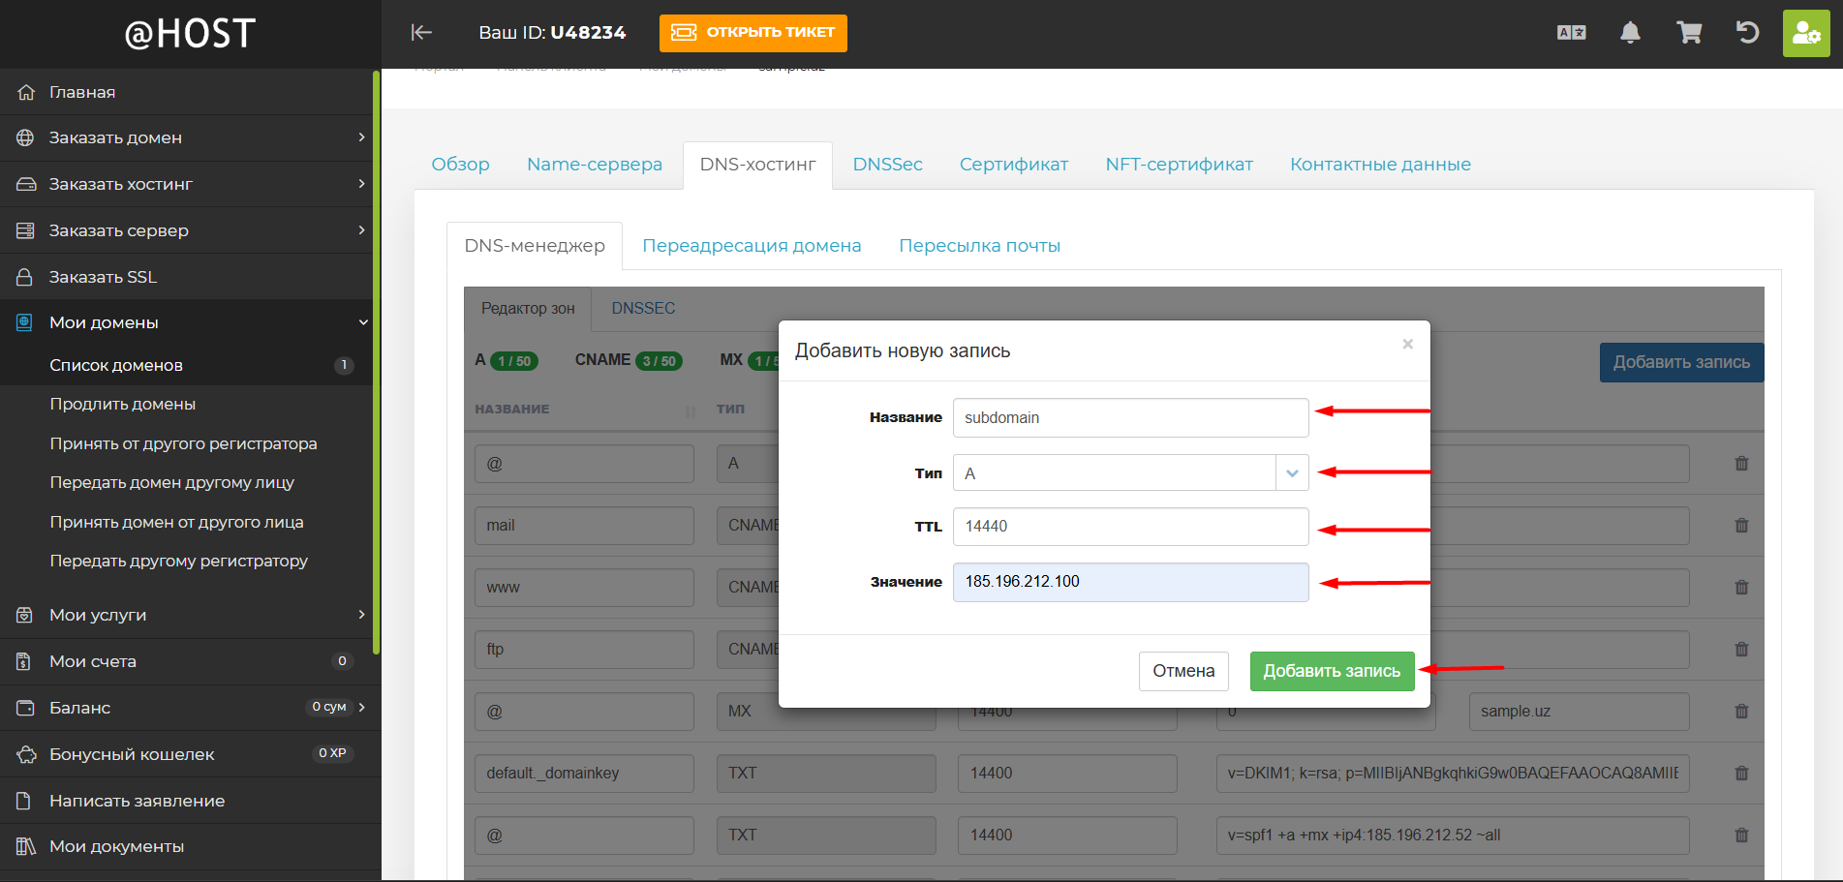Click the globe icon for Заказать домен
The image size is (1843, 882).
(26, 137)
